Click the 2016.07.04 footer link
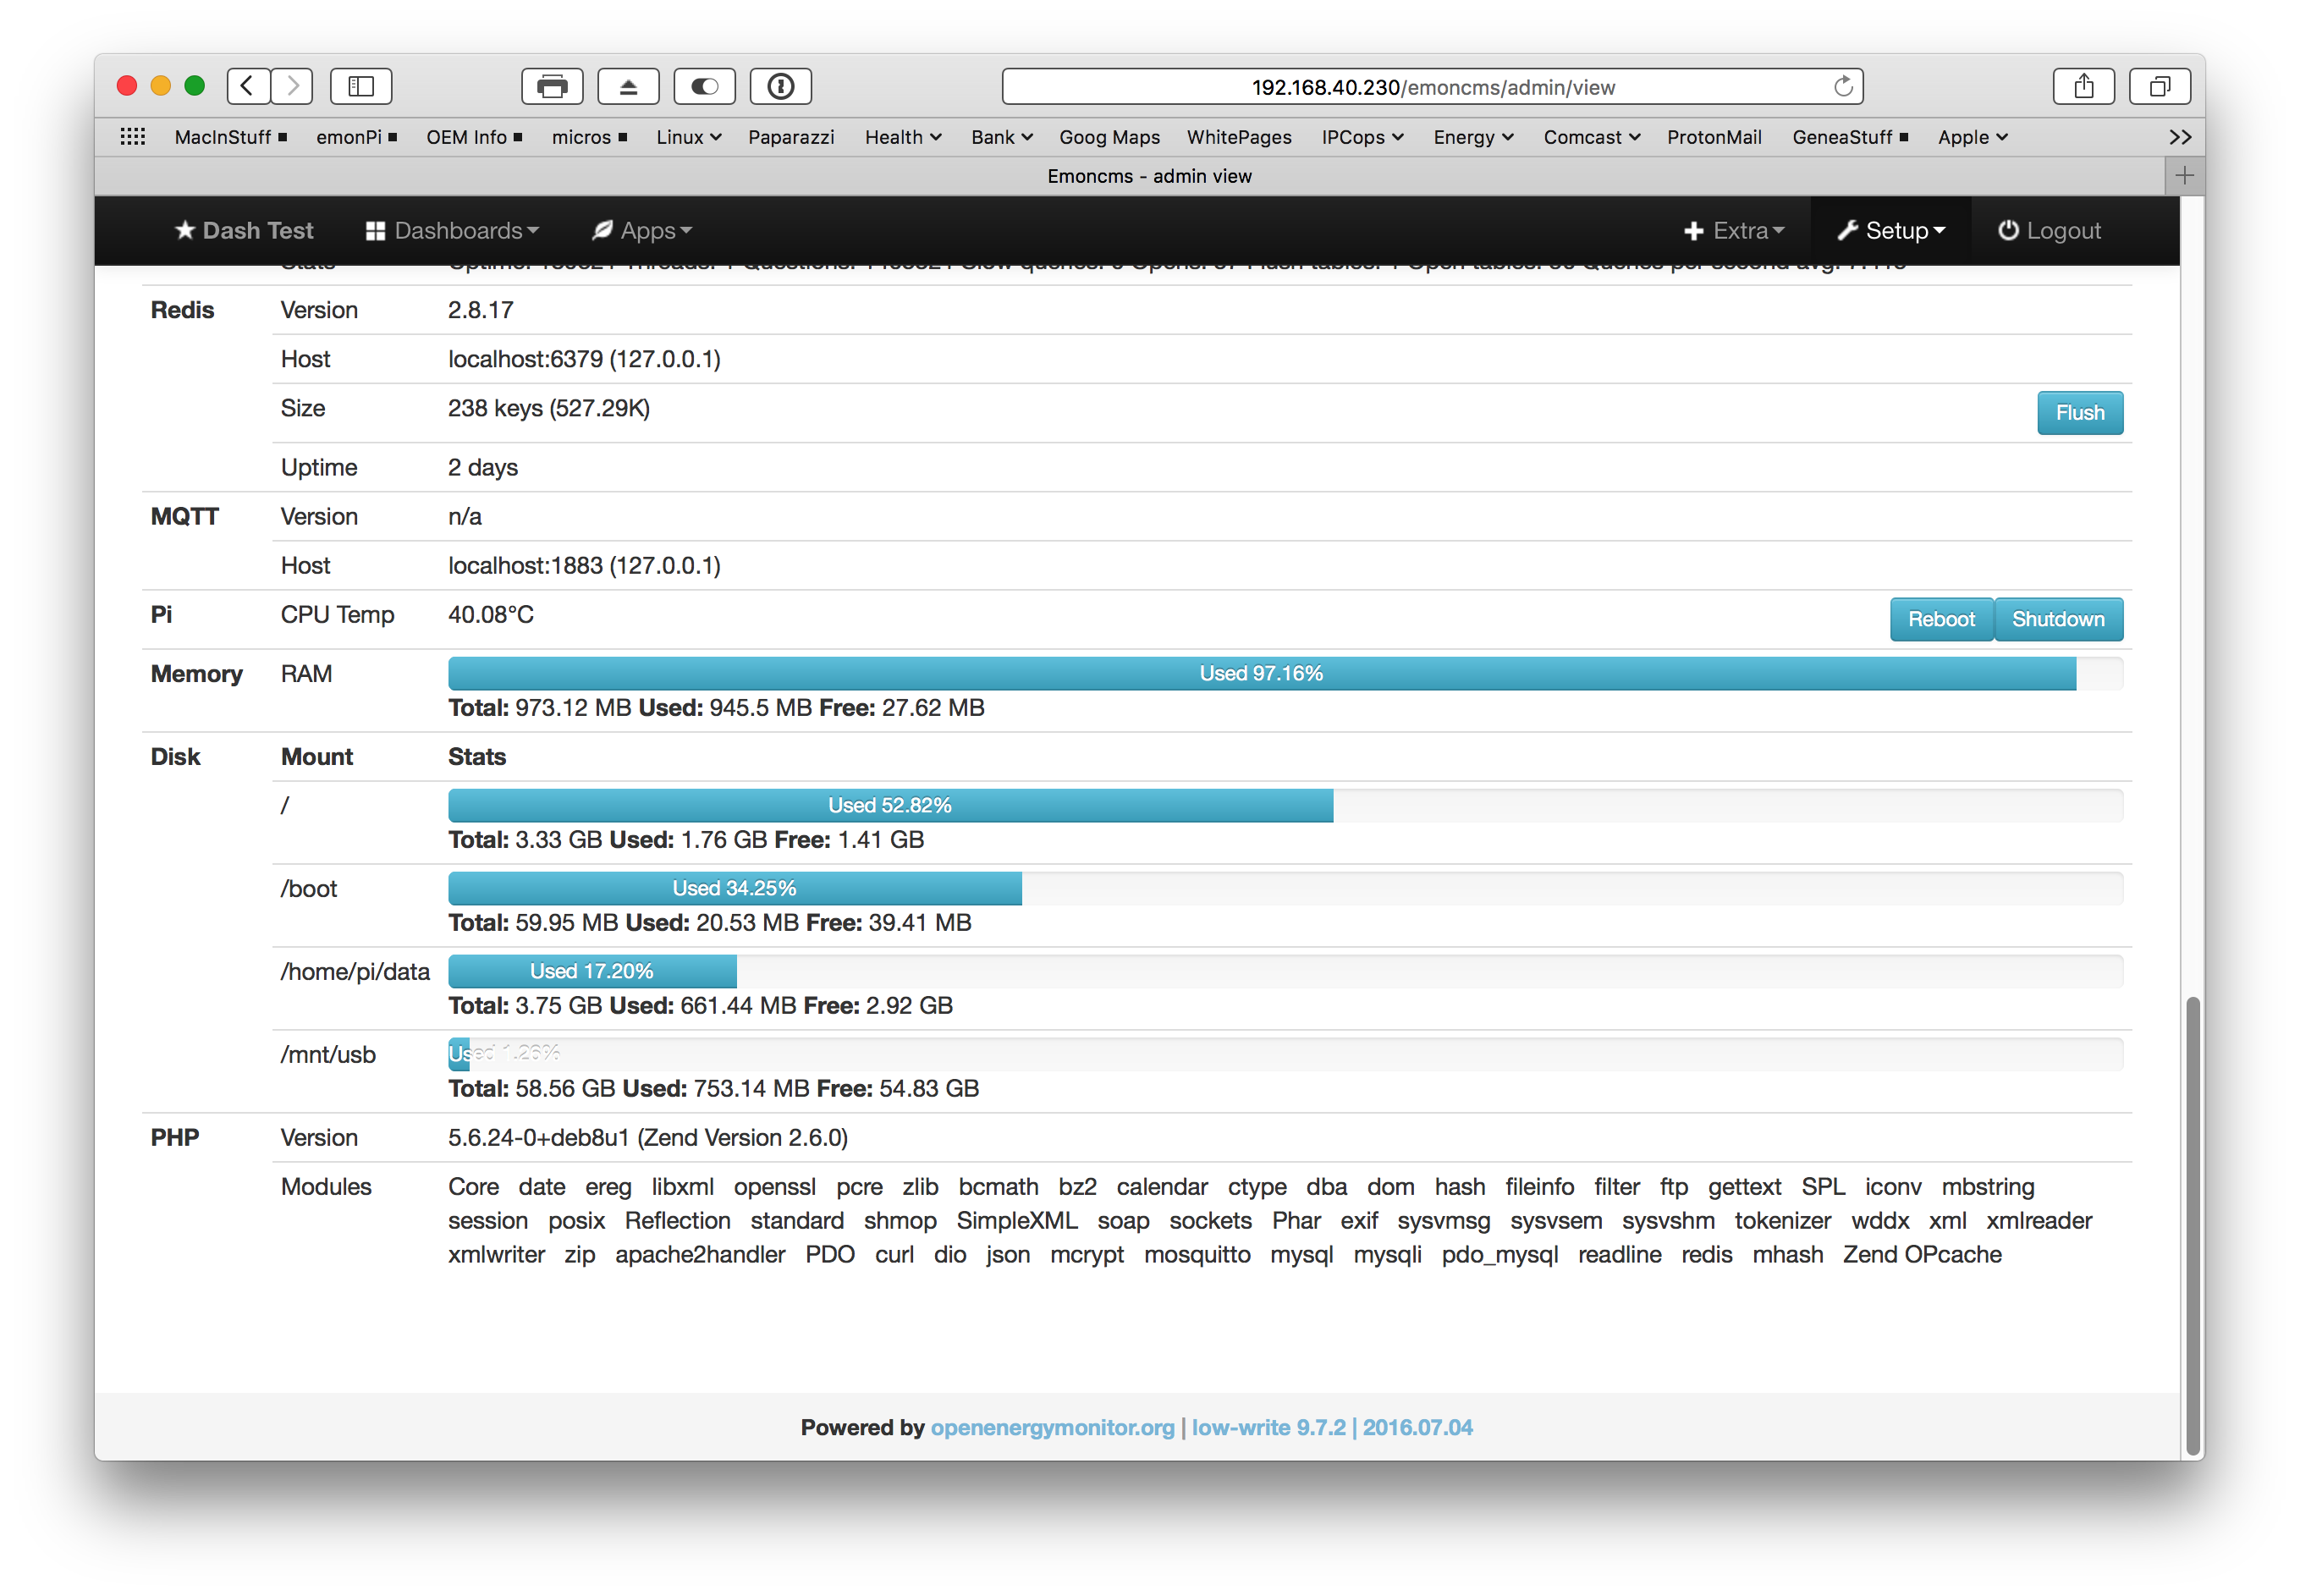Viewport: 2300px width, 1596px height. pyautogui.click(x=1417, y=1427)
